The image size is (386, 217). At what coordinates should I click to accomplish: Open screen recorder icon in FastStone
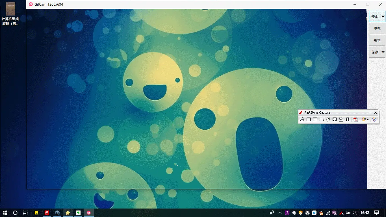point(348,120)
